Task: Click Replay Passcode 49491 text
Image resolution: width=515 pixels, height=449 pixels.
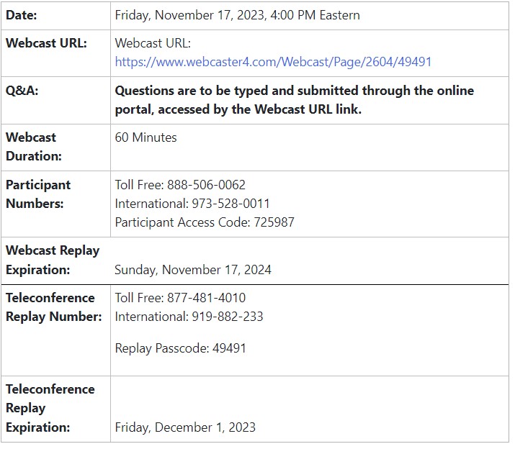Action: (180, 348)
